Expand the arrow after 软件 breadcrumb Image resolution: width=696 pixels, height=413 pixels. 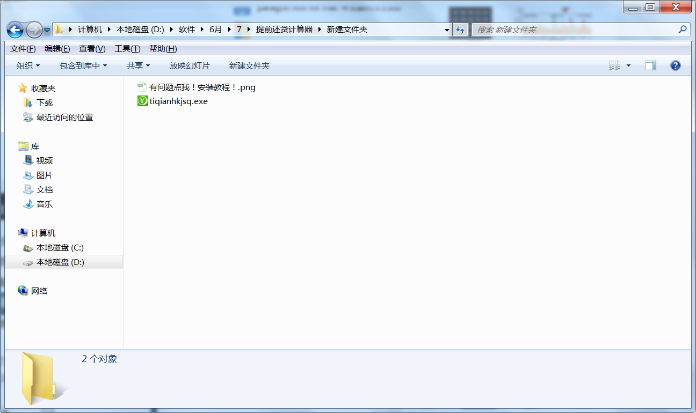click(202, 29)
